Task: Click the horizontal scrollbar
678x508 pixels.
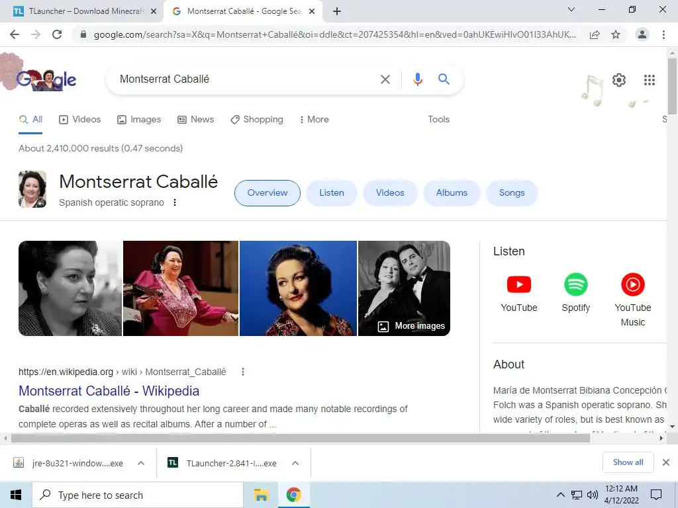Action: coord(301,438)
